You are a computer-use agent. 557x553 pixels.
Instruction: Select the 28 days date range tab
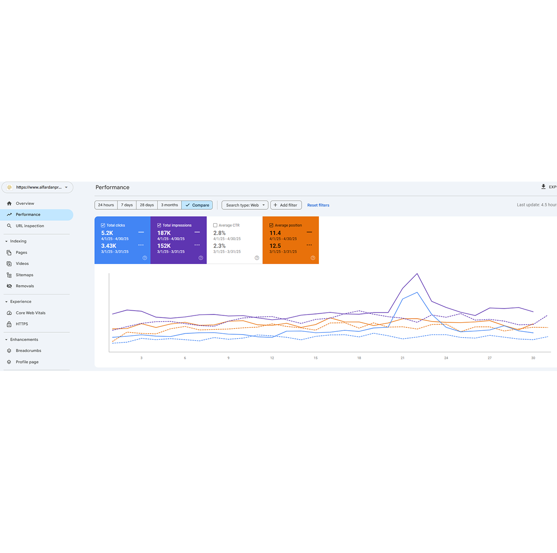[x=146, y=205]
